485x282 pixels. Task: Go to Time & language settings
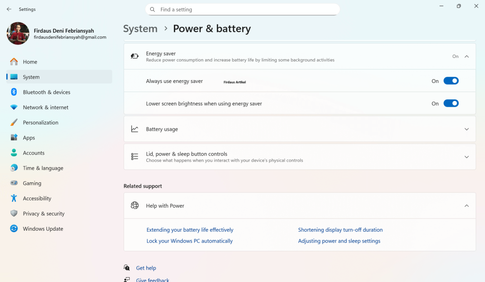point(43,168)
